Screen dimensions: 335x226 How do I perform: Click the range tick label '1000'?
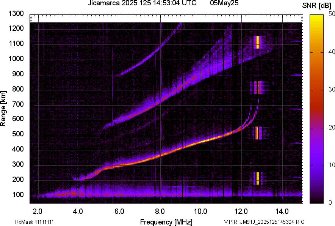click(x=16, y=58)
